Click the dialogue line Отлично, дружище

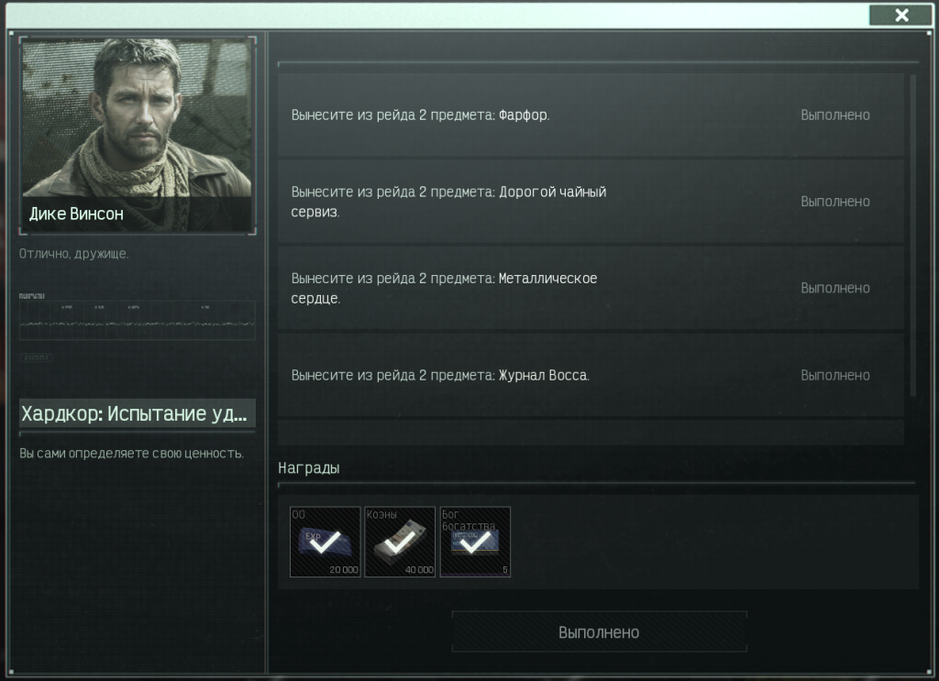point(73,254)
